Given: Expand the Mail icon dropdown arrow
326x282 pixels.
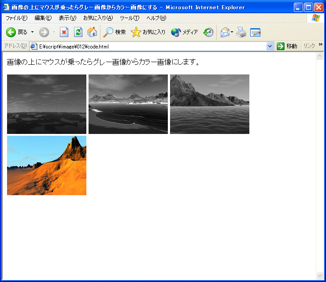Looking at the screenshot, I should tap(232, 32).
